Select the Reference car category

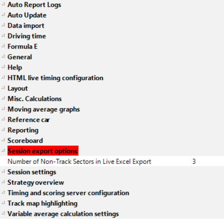pos(29,120)
